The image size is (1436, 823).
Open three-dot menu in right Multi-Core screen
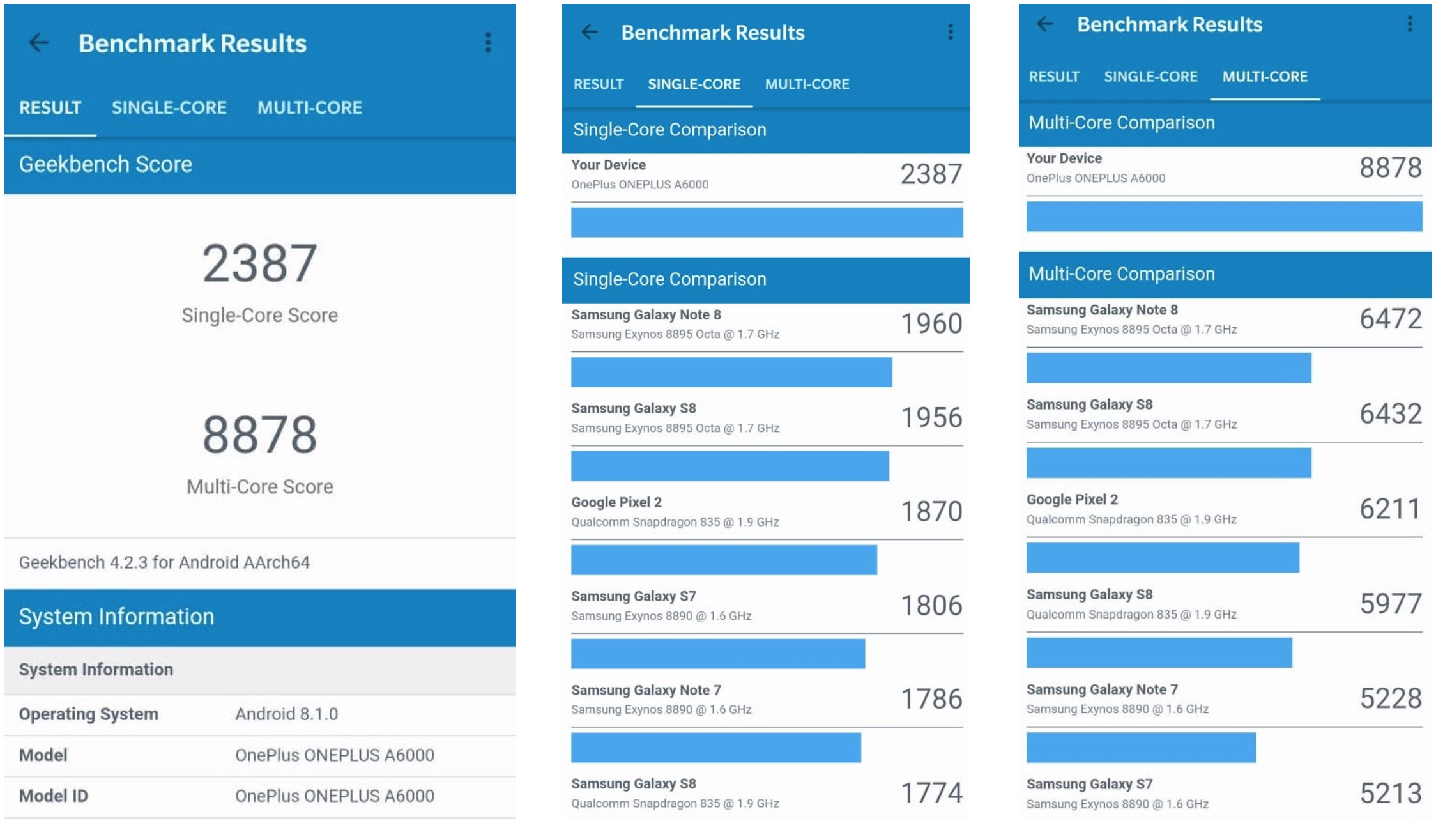tap(1409, 24)
